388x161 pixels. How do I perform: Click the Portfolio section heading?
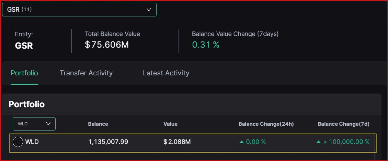[26, 104]
